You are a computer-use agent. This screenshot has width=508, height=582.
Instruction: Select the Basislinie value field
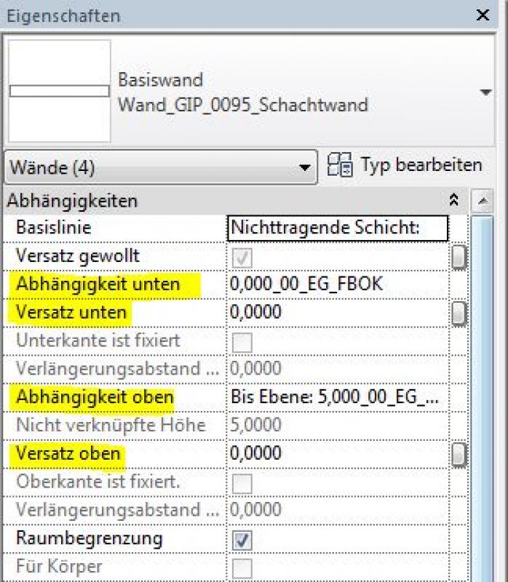click(x=338, y=228)
